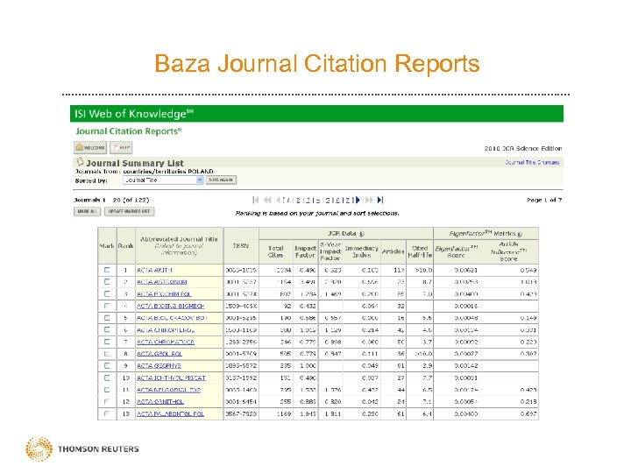Click the Total Cites column header
This screenshot has height=473, width=631.
(x=276, y=251)
